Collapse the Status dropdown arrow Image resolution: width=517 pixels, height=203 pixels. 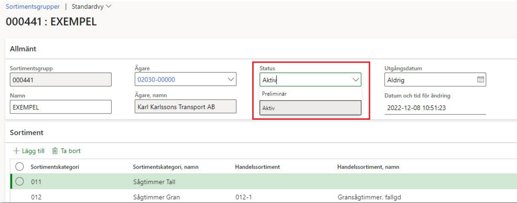(356, 80)
